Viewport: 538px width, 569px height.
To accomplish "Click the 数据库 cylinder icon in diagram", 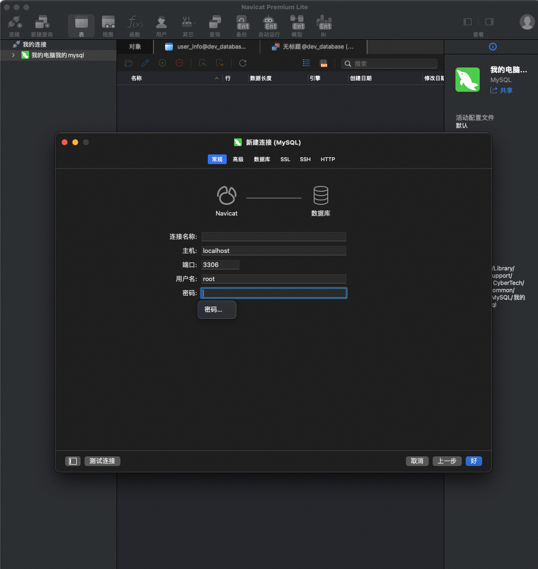I will (x=321, y=196).
